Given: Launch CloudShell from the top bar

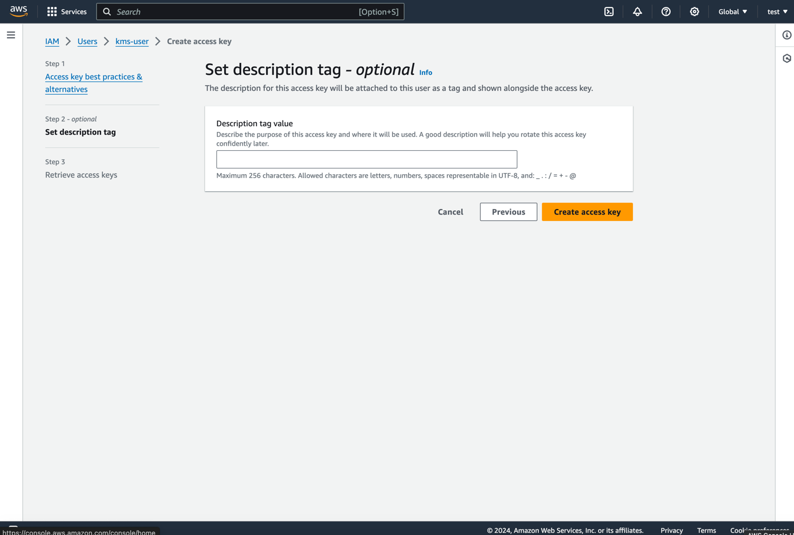Looking at the screenshot, I should coord(609,11).
